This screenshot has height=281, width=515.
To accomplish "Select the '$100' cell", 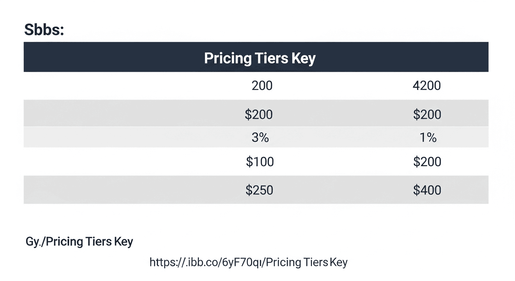I will (260, 162).
